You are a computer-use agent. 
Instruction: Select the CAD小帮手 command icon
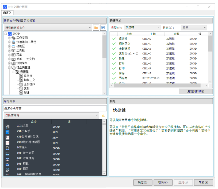coord(7,132)
